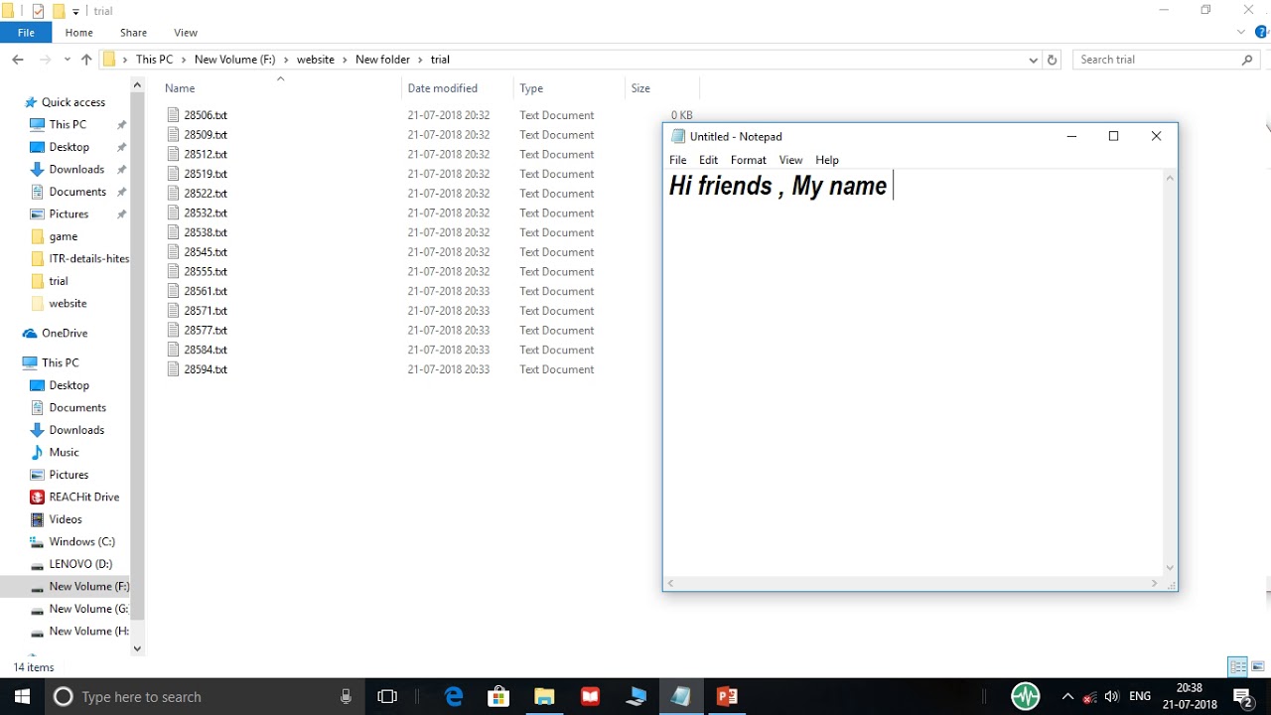1271x715 pixels.
Task: Open the address bar history dropdown
Action: [1034, 60]
